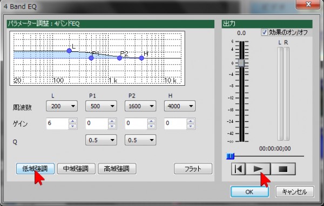Expand the P1 Q dropdown showing 0.5
The width and height of the screenshot is (324, 206).
[x=101, y=140]
